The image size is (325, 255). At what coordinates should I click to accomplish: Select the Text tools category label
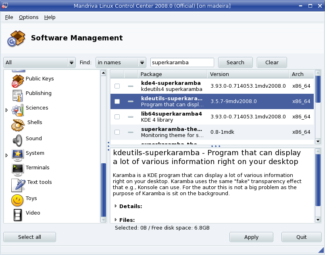(40, 182)
